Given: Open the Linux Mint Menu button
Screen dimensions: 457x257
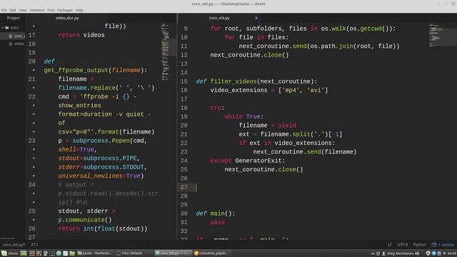Looking at the screenshot, I should [9, 253].
